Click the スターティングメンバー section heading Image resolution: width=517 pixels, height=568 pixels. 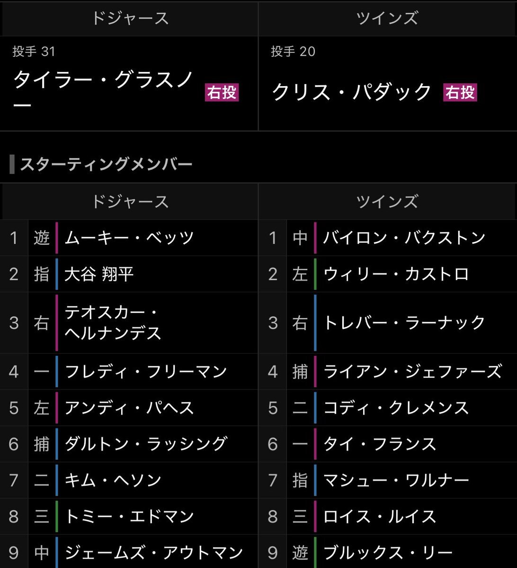(x=106, y=165)
